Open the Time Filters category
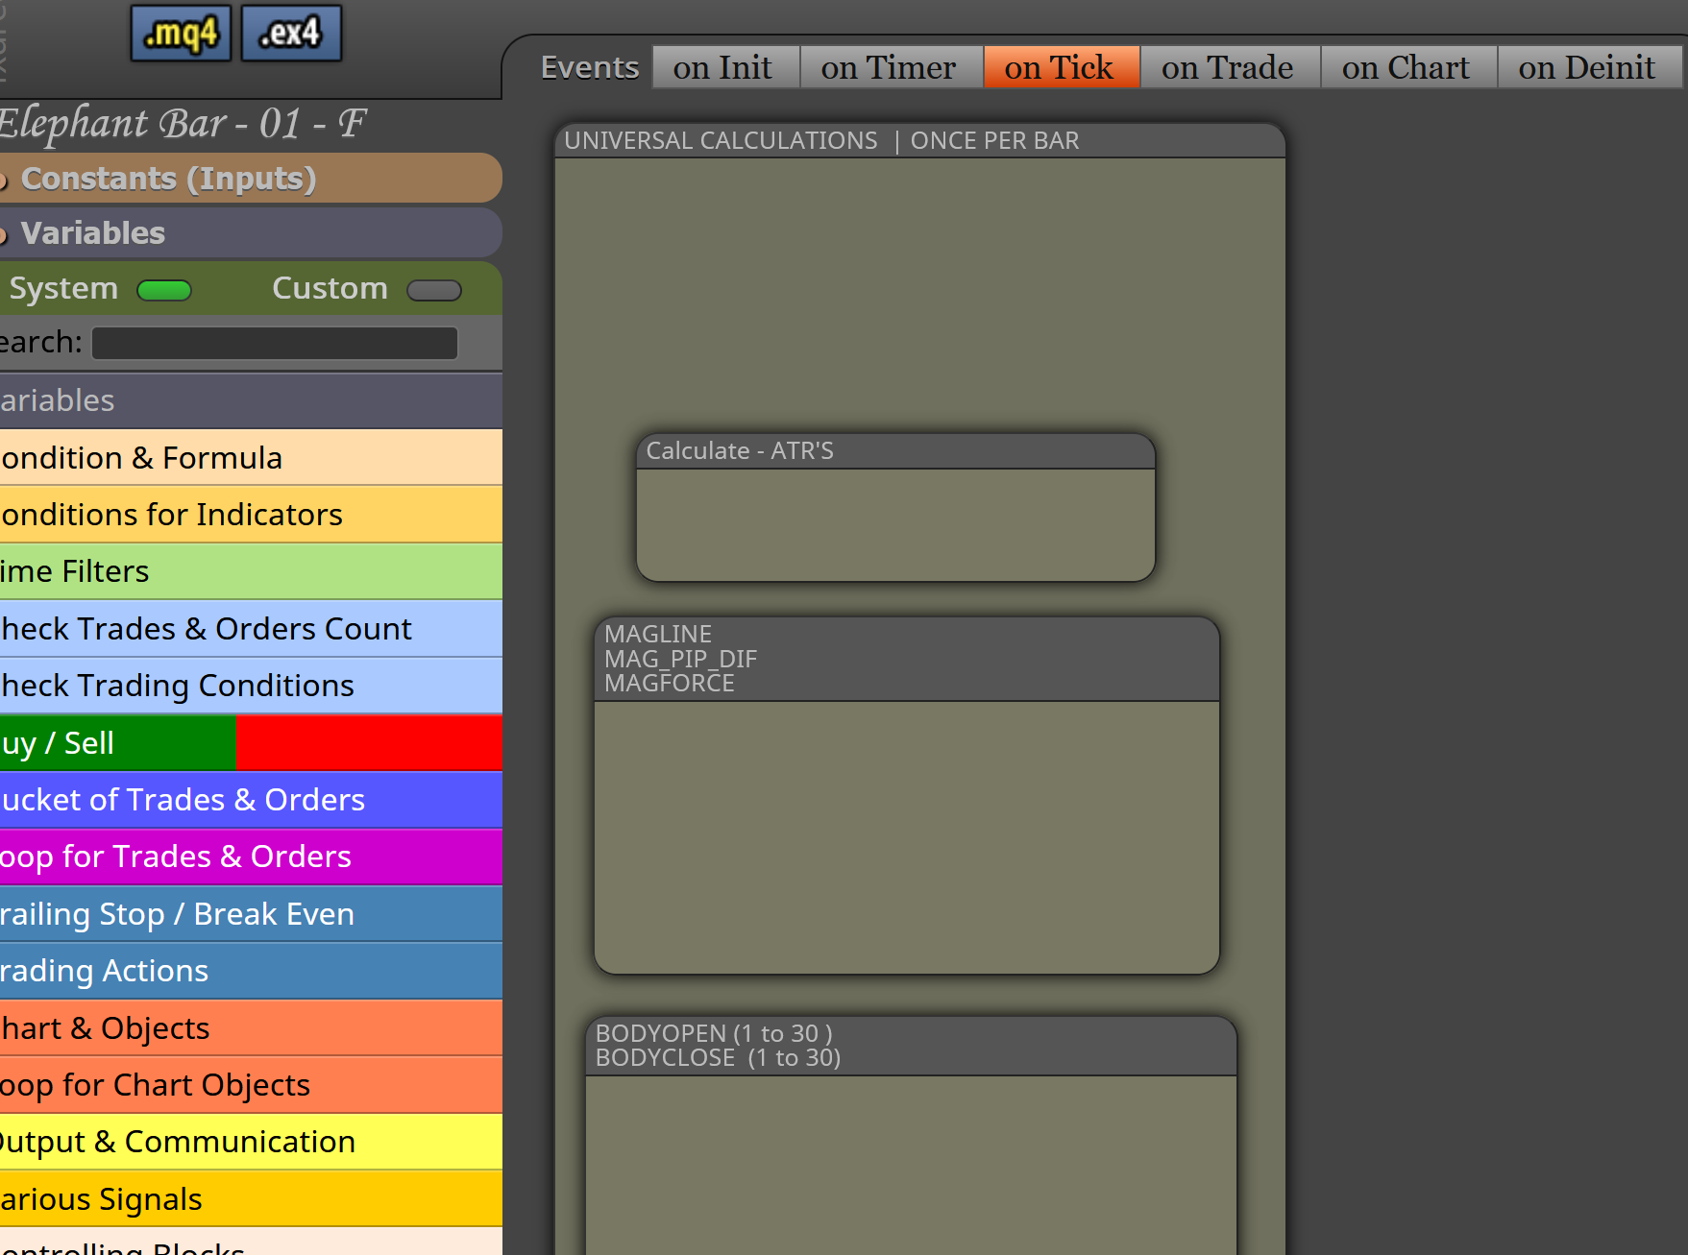The image size is (1688, 1255). [x=251, y=571]
